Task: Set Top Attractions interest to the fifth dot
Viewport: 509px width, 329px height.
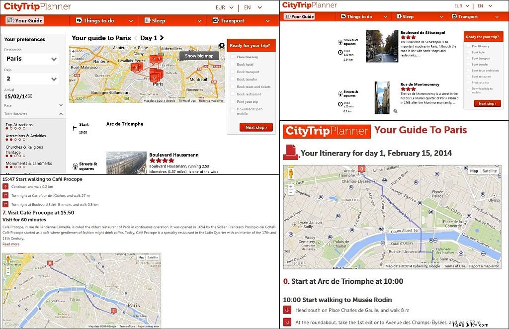Action: pos(24,129)
